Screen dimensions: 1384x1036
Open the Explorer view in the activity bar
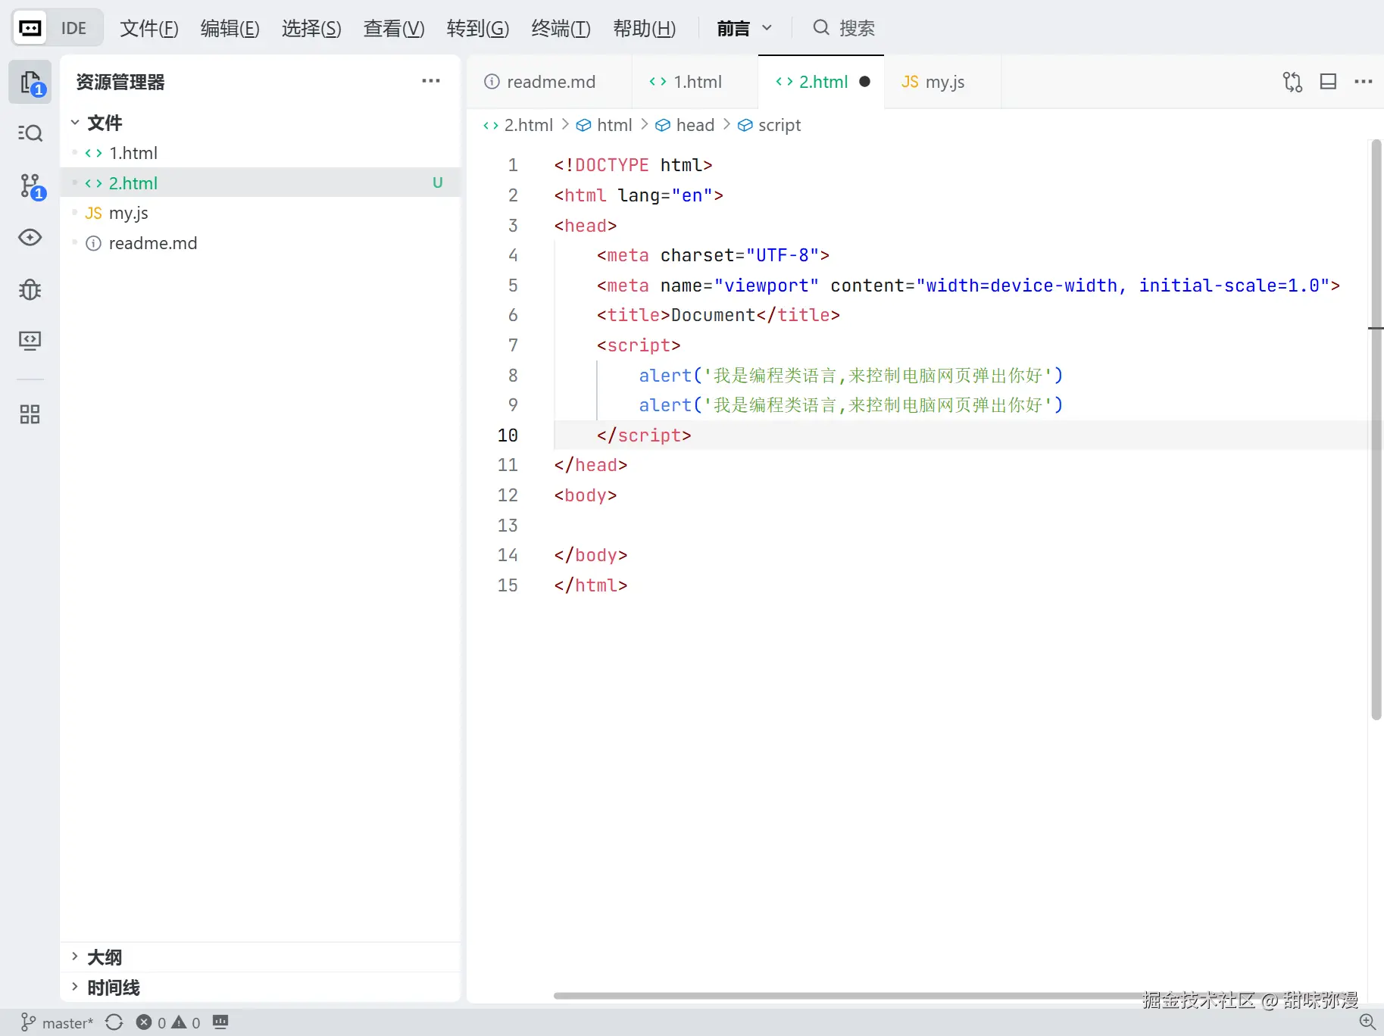30,83
